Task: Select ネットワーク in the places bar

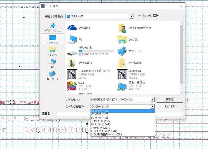Action: point(52,76)
